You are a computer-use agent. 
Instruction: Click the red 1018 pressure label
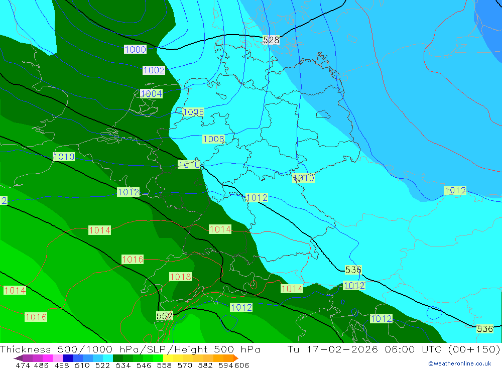(181, 277)
